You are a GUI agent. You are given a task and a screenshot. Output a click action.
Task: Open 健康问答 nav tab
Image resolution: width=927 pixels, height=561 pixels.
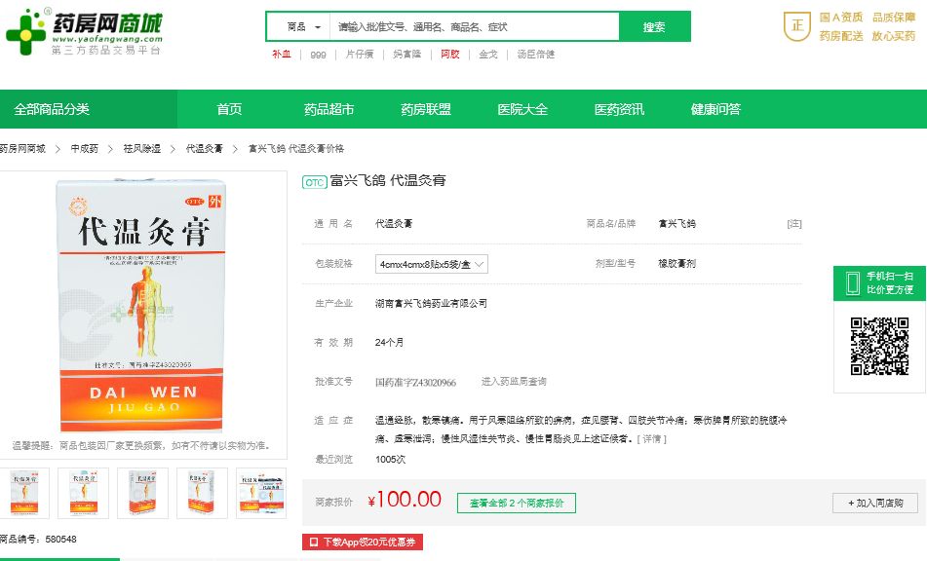coord(715,109)
